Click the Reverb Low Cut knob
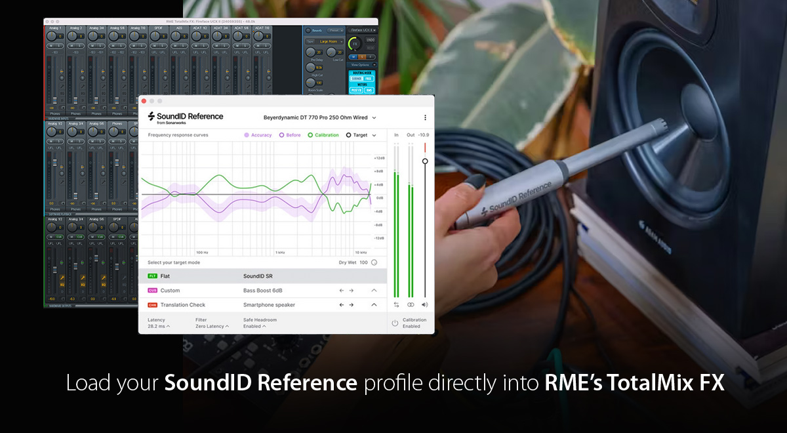The height and width of the screenshot is (433, 787). click(x=331, y=52)
